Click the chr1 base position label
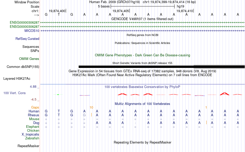 point(35,11)
